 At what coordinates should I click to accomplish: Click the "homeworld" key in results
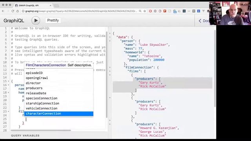tap(135, 52)
